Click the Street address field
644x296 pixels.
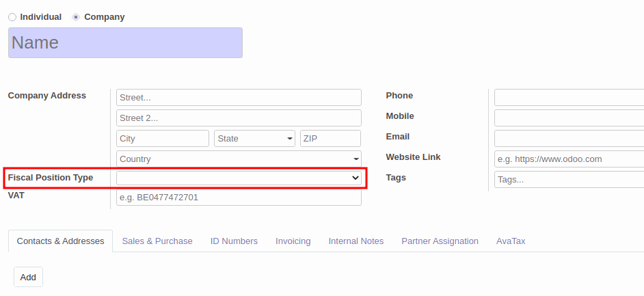pos(239,98)
